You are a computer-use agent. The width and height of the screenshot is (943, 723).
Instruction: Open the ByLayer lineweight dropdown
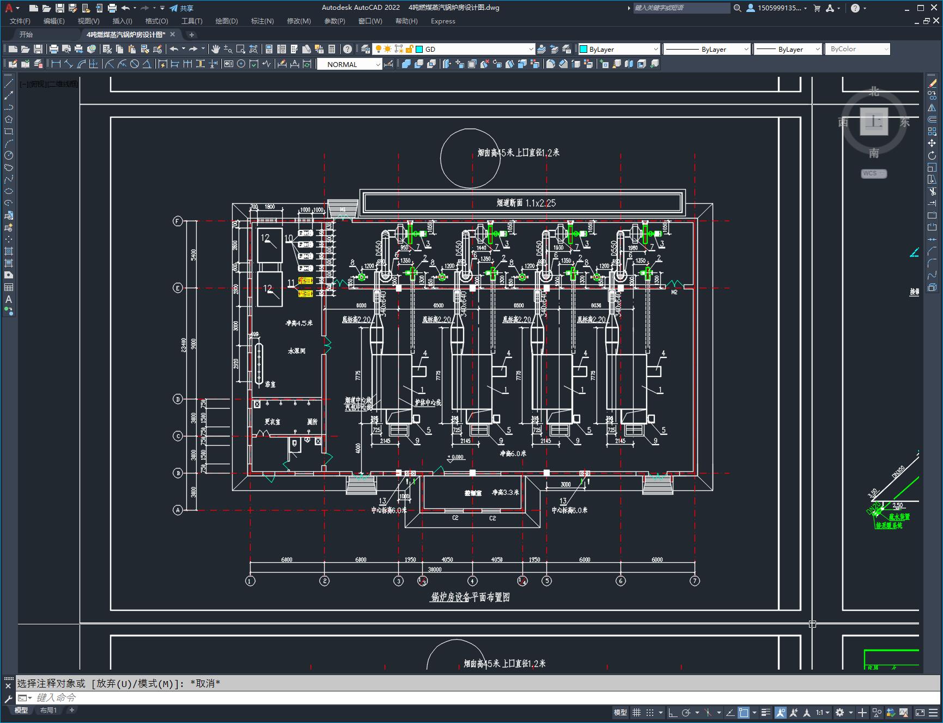point(817,49)
